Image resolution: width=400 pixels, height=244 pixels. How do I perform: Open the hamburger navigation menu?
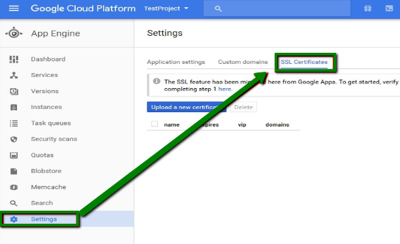14,8
